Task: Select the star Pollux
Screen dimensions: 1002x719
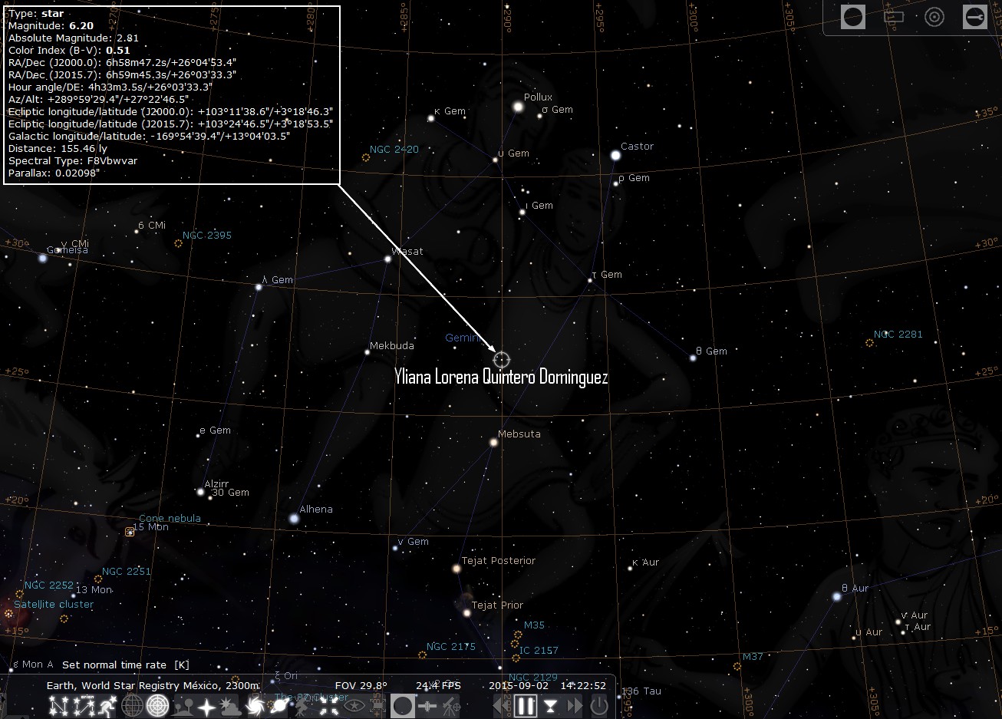Action: tap(518, 107)
